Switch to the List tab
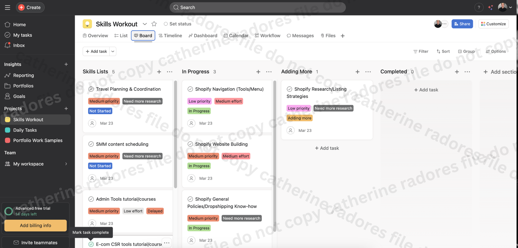Viewport: 518px width, 248px height. tap(121, 36)
